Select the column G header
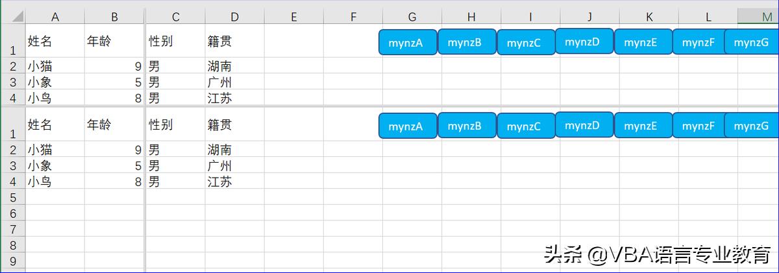Viewport: 779px width, 273px height. (412, 17)
